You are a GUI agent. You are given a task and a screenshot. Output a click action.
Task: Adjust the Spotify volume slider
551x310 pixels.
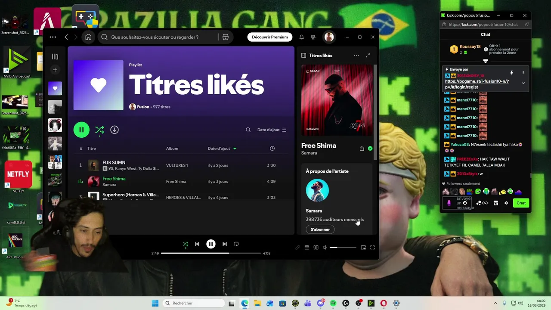343,248
